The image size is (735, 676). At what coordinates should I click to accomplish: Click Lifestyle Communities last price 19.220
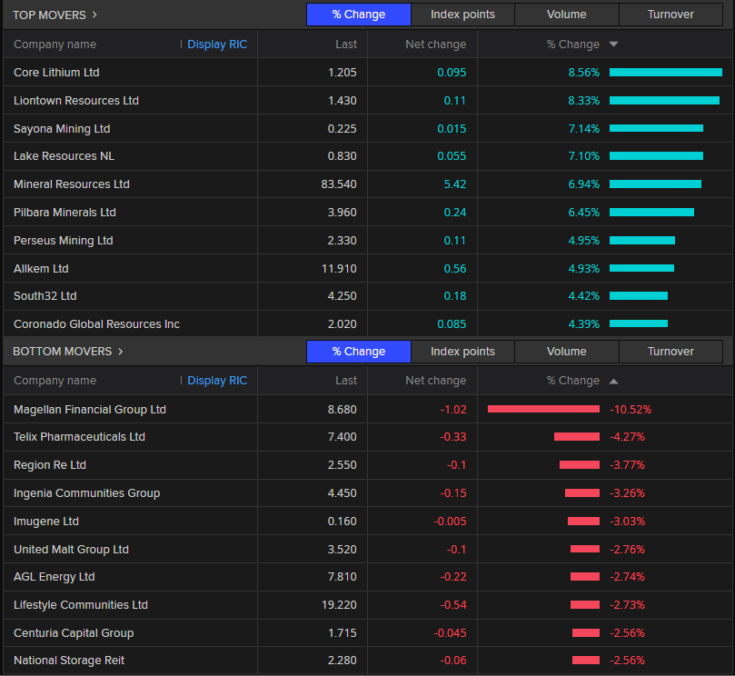click(x=339, y=605)
